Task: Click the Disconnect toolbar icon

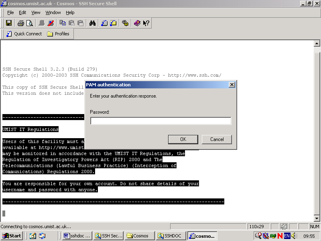Action: (x=51, y=23)
